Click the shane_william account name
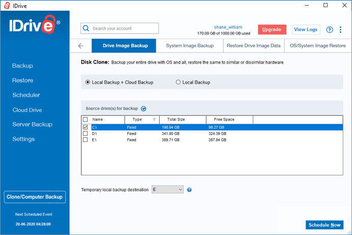The image size is (352, 235). point(228,27)
